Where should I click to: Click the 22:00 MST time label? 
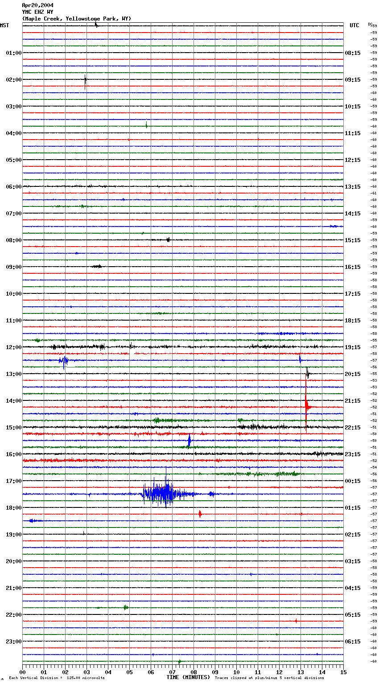click(x=14, y=615)
